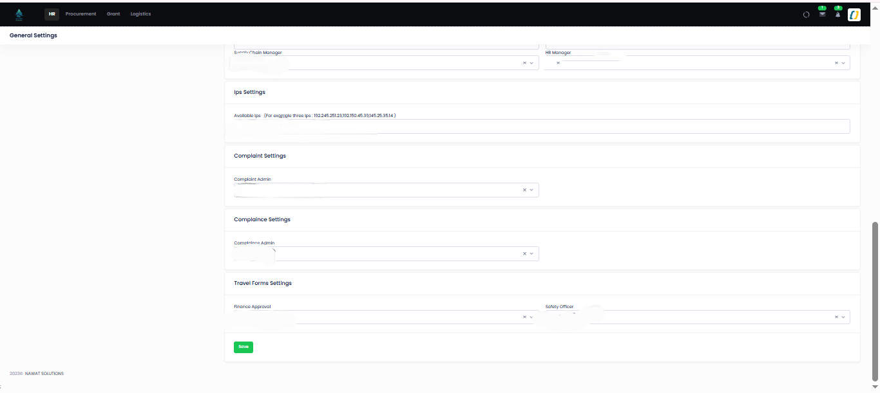
Task: Click the Complaince Settings section heading
Action: point(262,219)
